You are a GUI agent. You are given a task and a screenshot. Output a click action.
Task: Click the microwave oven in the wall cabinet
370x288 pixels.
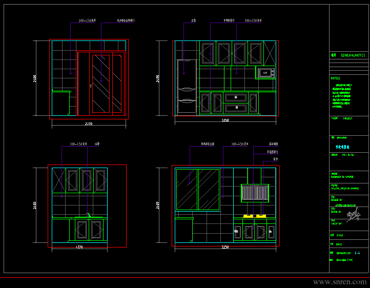(266, 73)
